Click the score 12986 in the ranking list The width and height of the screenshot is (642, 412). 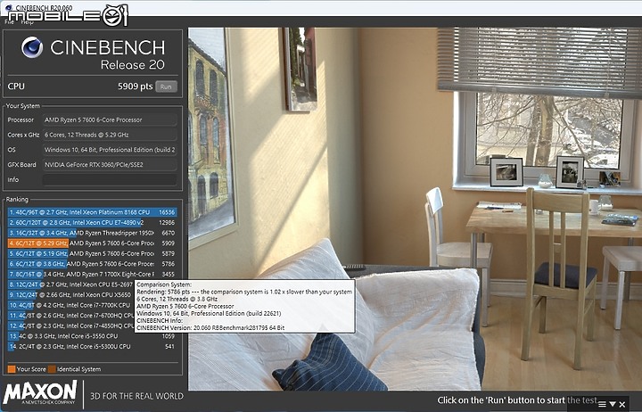[x=167, y=222]
